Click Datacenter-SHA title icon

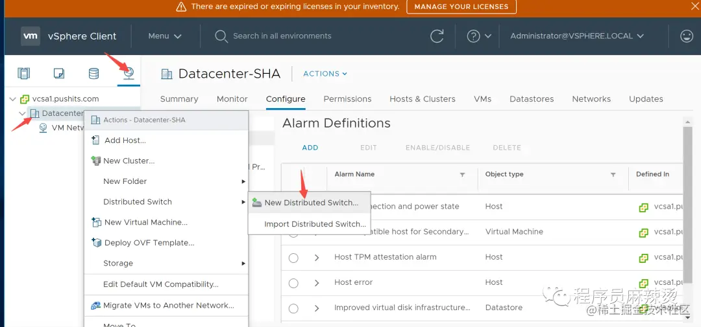click(167, 74)
